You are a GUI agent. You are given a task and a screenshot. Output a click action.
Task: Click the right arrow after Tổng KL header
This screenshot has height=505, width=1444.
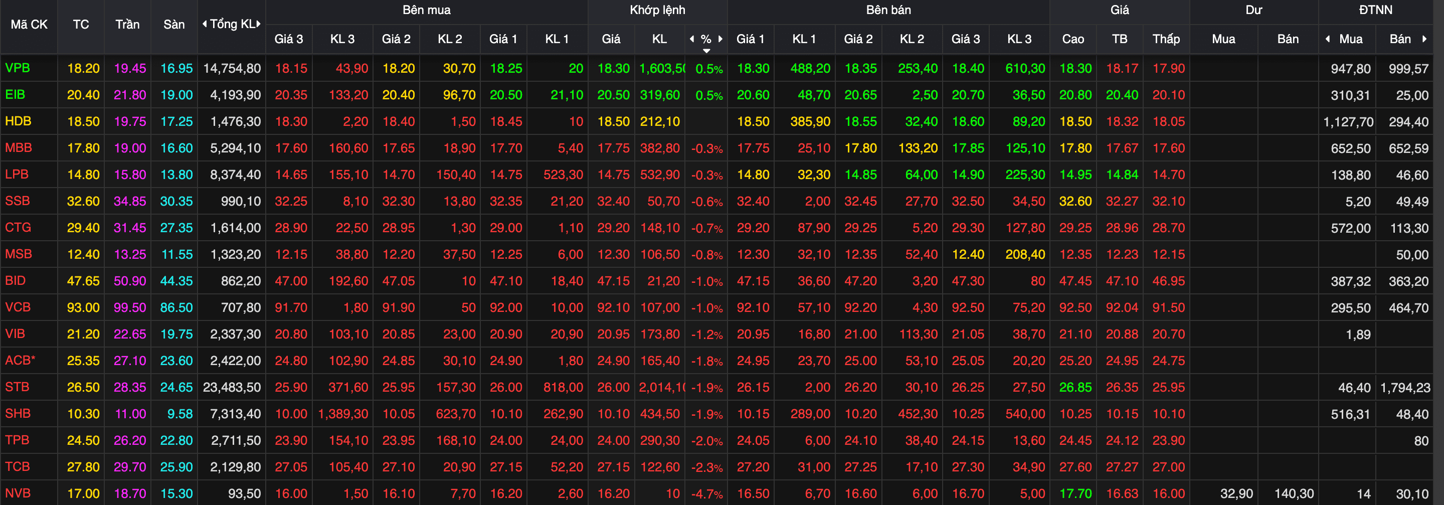(258, 24)
